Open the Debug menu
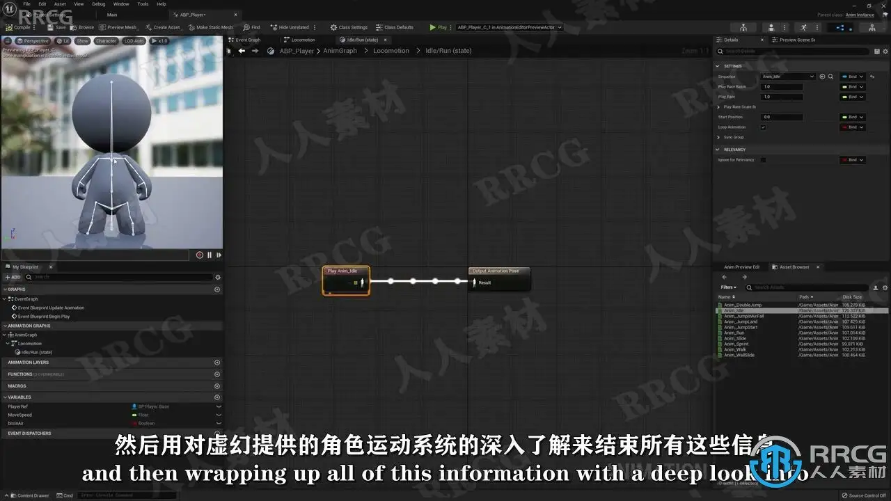 coord(99,3)
